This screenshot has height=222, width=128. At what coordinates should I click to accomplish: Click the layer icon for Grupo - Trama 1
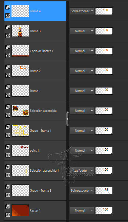(8, 127)
